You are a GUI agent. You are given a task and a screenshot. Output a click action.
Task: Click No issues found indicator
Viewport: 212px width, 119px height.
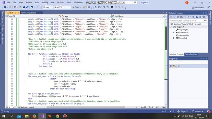tap(26, 107)
